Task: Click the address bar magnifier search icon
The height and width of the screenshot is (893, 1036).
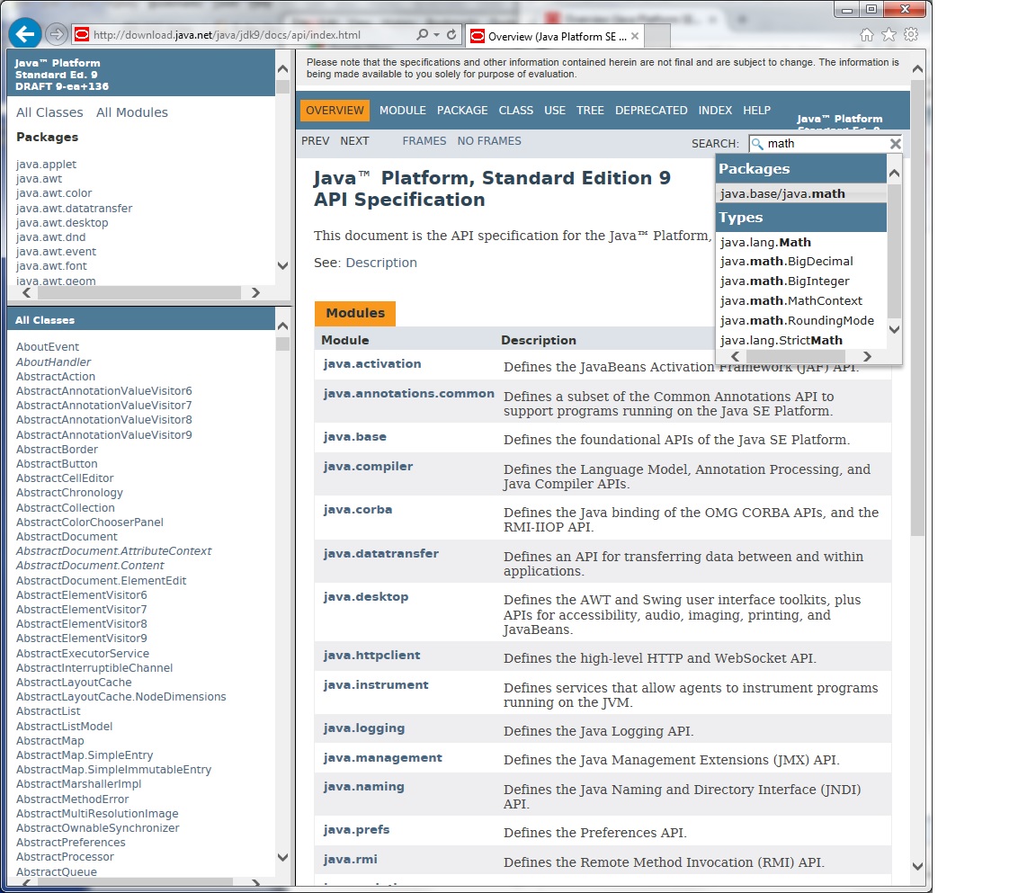Action: coord(423,35)
